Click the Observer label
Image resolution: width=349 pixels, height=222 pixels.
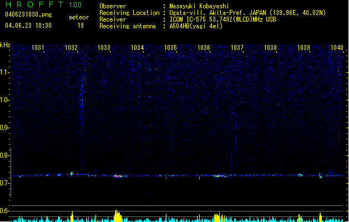(x=113, y=6)
